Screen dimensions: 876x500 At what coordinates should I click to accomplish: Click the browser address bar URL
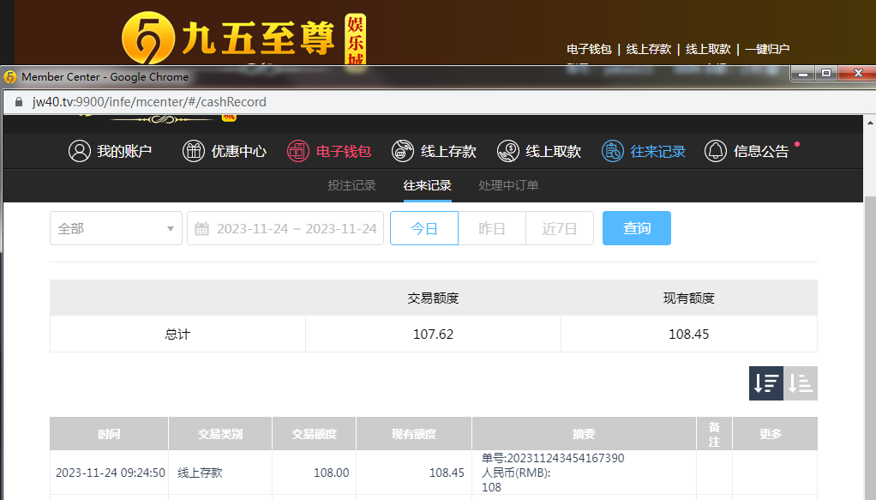pyautogui.click(x=149, y=102)
